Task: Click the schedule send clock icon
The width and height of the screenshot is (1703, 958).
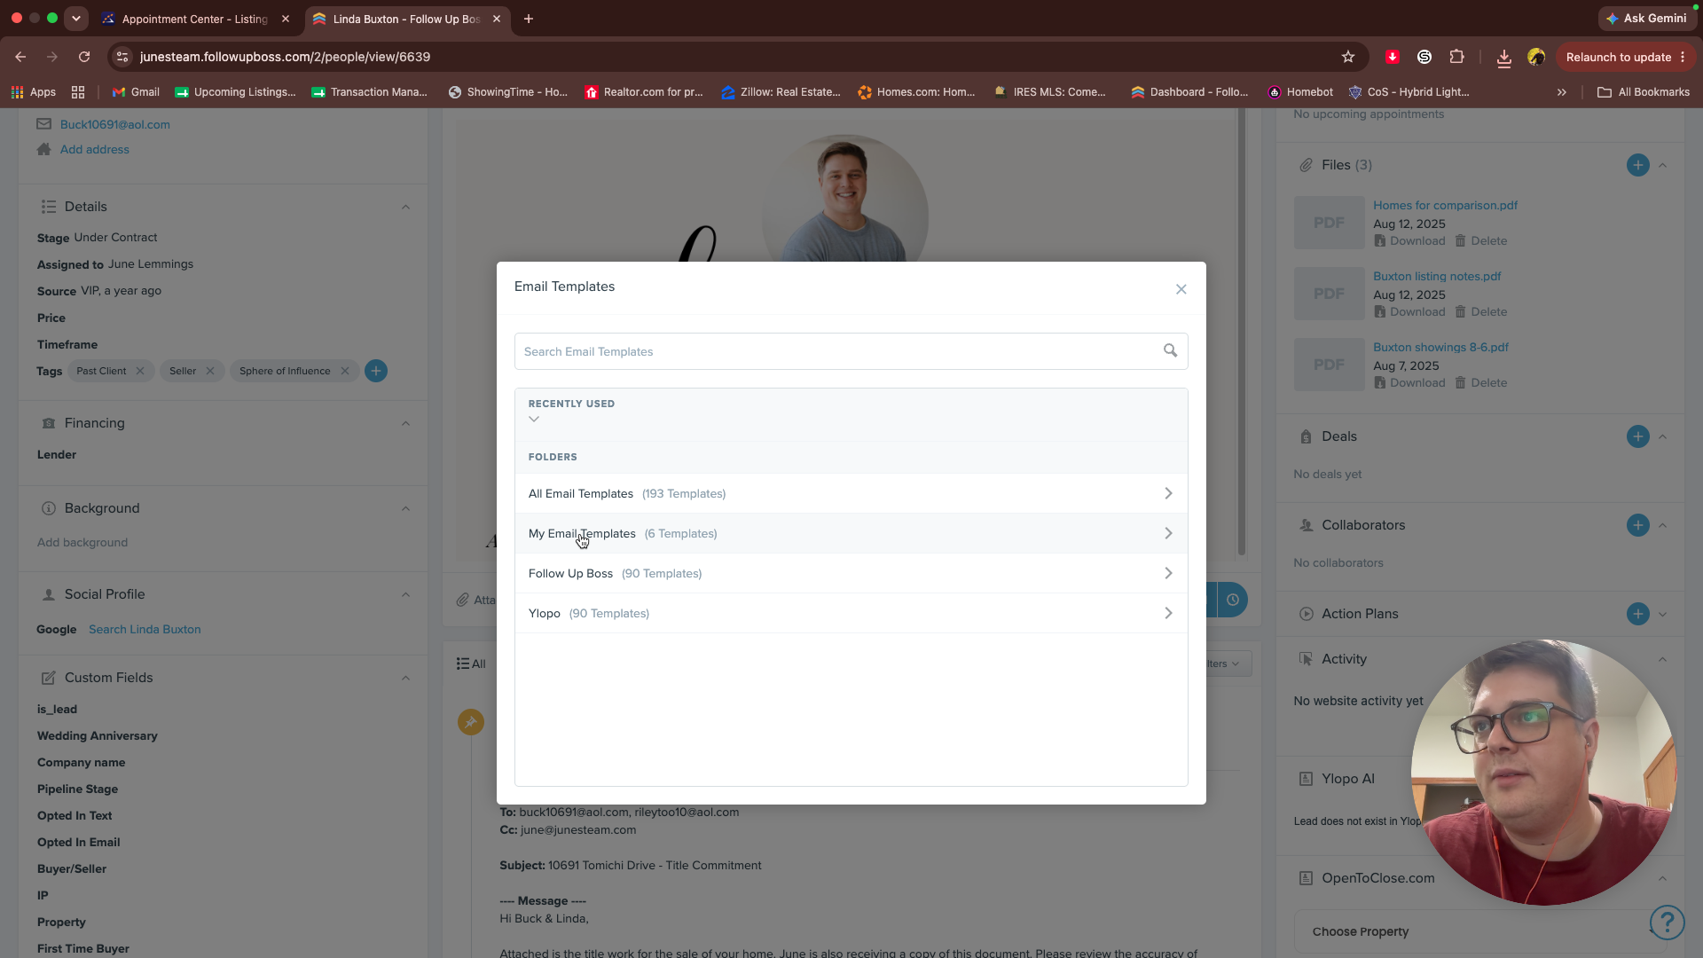Action: coord(1233,600)
